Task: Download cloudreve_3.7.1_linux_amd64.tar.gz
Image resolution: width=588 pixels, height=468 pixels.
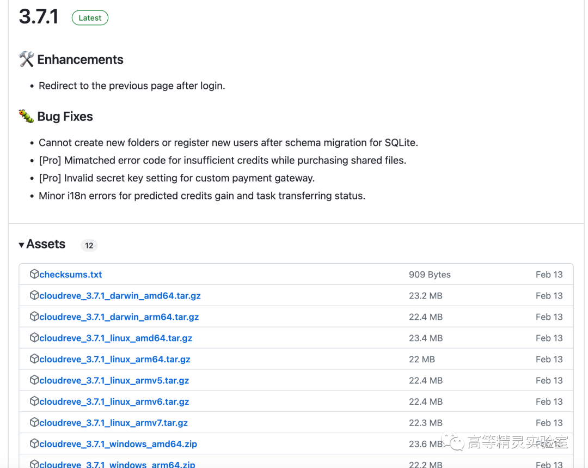Action: (x=116, y=338)
